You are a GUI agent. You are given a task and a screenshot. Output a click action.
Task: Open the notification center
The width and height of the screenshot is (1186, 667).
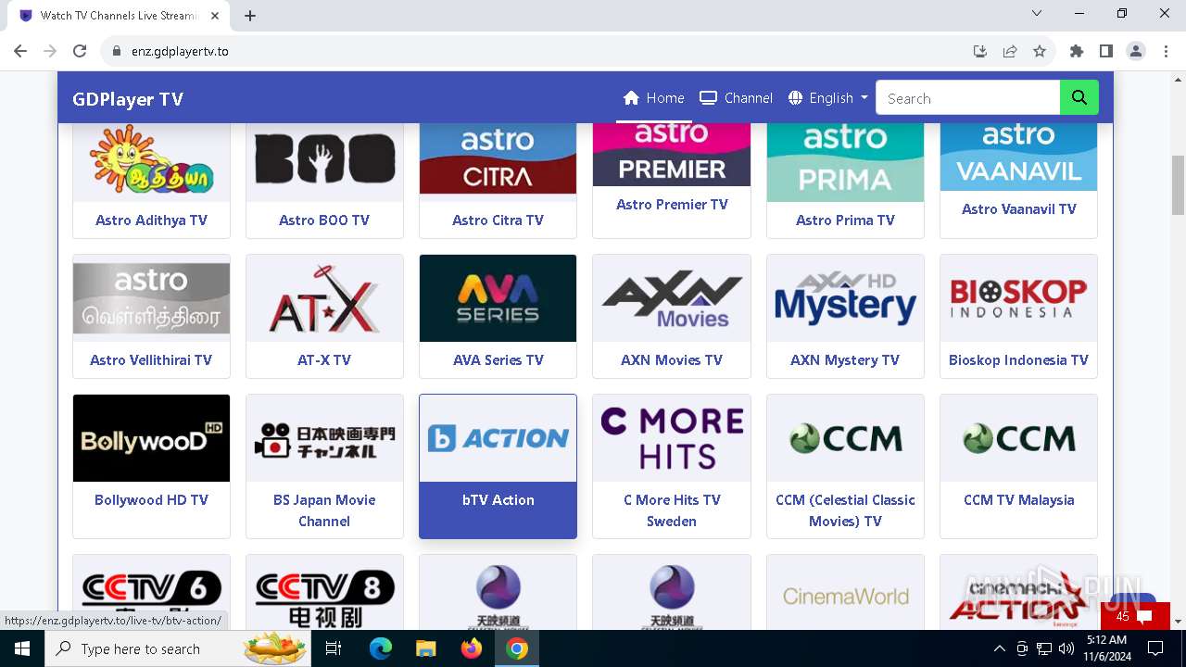point(1154,648)
